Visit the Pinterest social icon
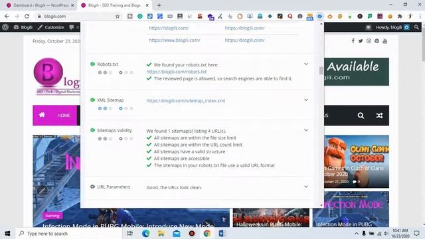The width and height of the screenshot is (425, 239). click(x=377, y=41)
